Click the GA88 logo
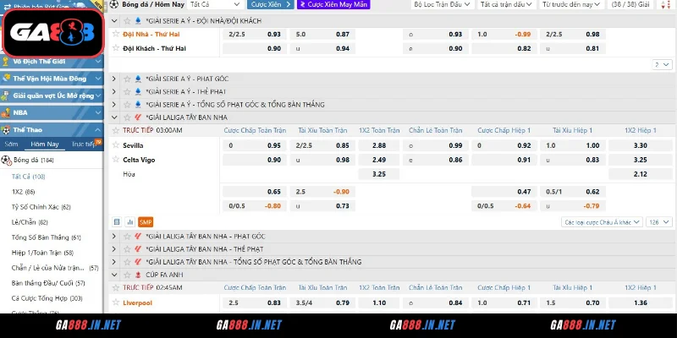Screen dimensions: 677x338 (x=52, y=35)
